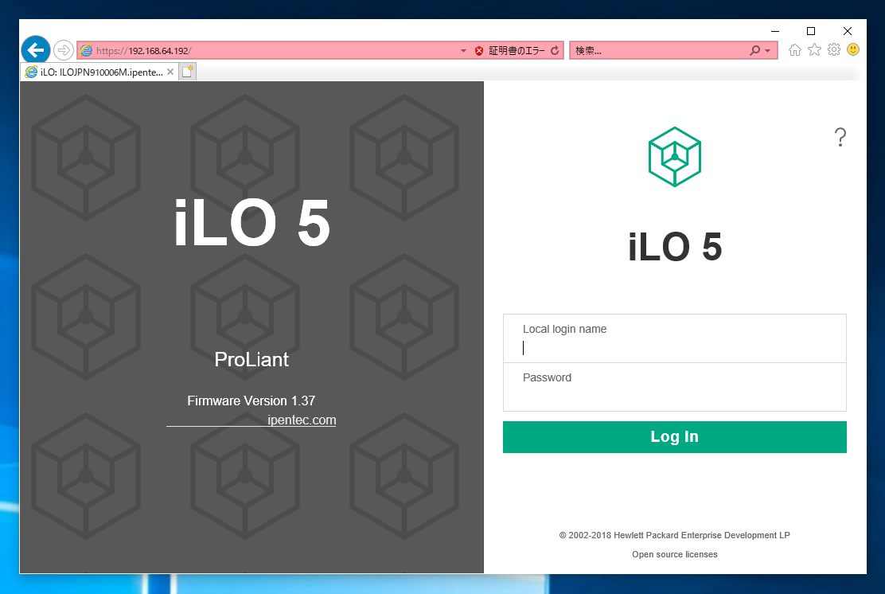Go to home page via Home icon
Image resolution: width=885 pixels, height=594 pixels.
[795, 49]
